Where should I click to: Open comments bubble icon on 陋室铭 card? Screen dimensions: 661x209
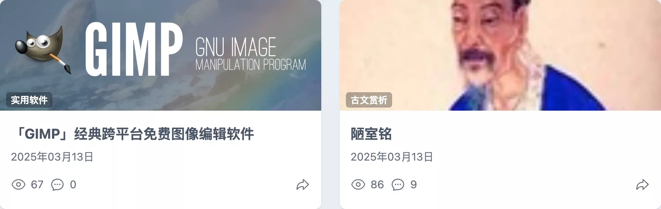point(398,185)
